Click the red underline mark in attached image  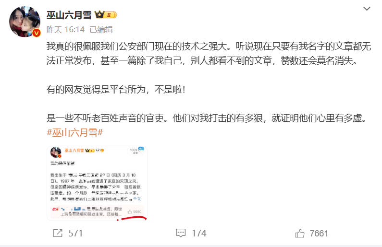click(x=132, y=219)
